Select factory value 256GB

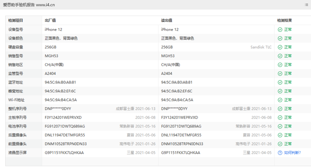50,47
